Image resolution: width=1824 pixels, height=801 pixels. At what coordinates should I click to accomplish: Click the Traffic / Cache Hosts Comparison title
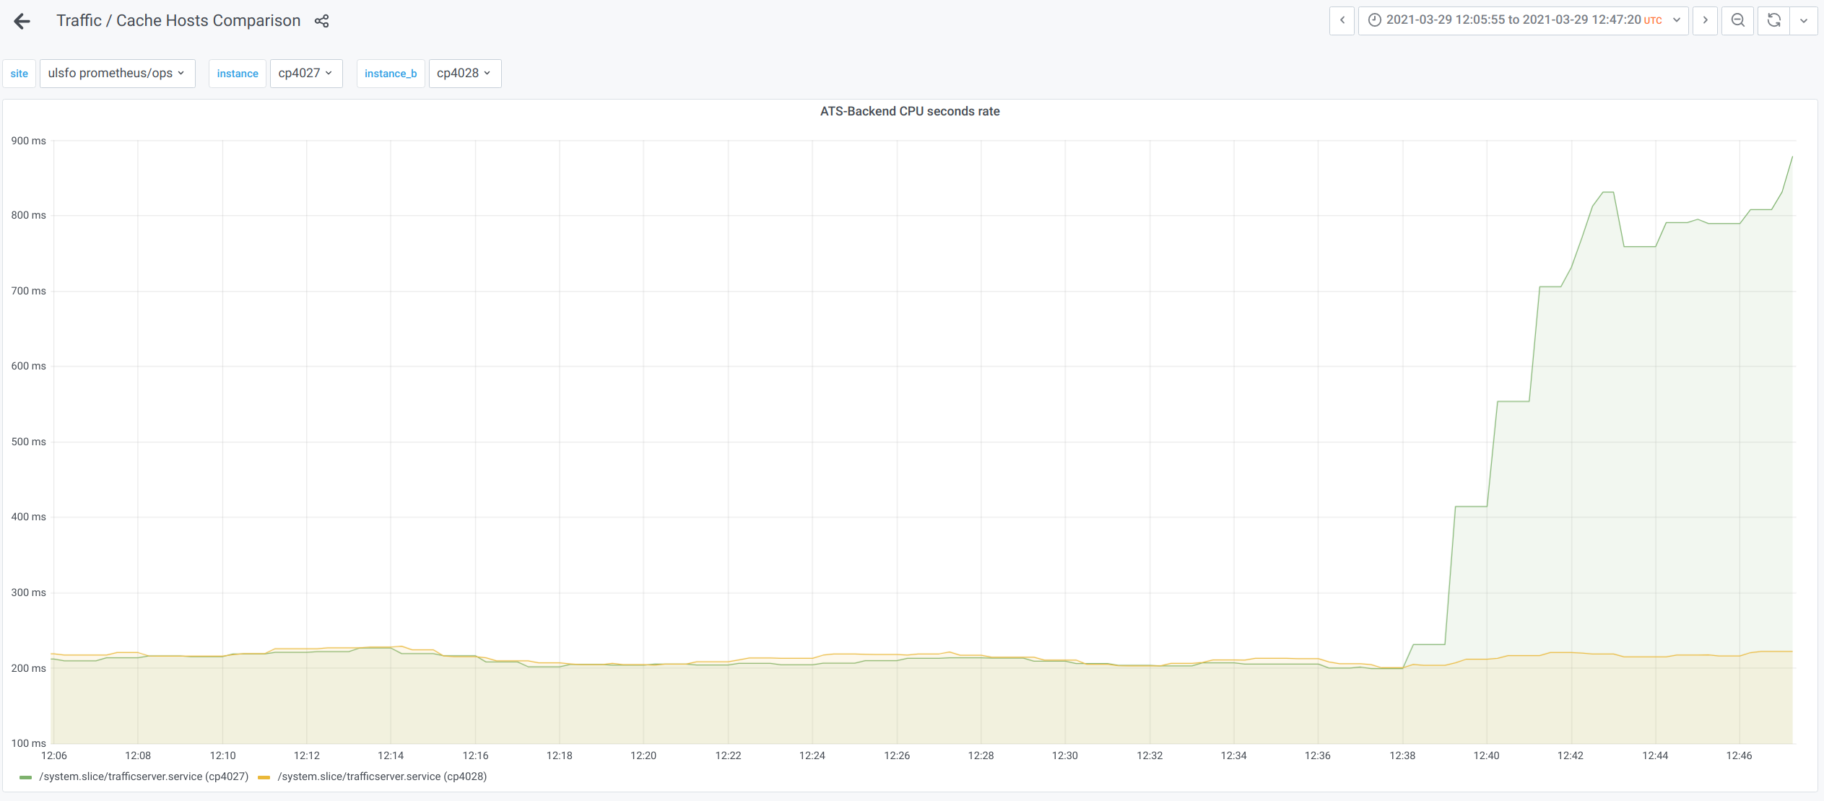pos(178,20)
